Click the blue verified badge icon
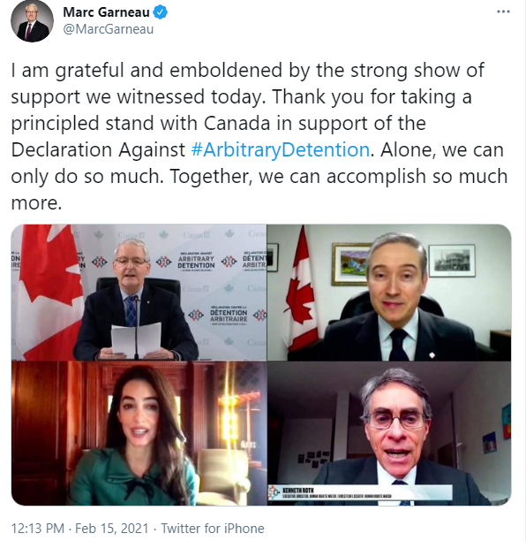The image size is (526, 541). [160, 12]
